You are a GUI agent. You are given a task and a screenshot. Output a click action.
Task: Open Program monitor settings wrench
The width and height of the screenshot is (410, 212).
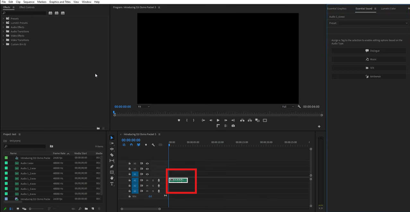pos(299,107)
